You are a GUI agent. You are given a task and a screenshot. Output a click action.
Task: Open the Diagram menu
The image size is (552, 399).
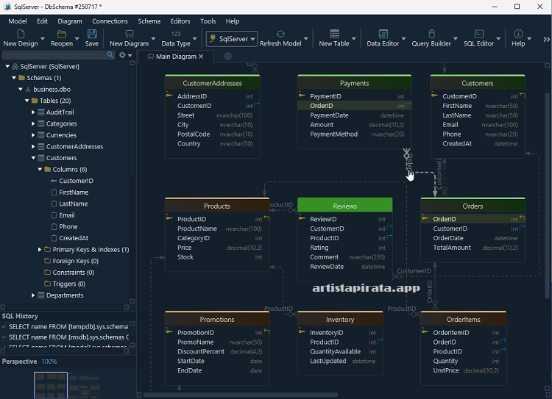(x=70, y=21)
